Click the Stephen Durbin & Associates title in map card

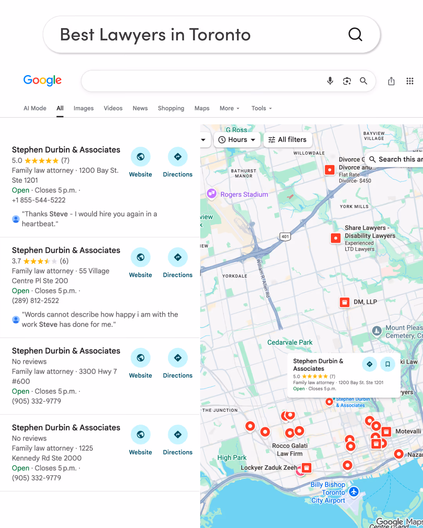tap(318, 365)
